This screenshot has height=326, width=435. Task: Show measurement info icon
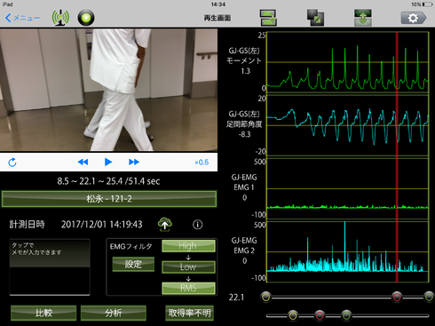[198, 225]
